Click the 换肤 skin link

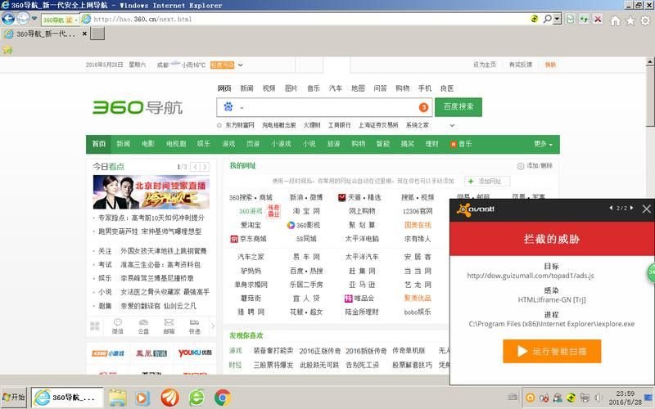click(x=550, y=65)
